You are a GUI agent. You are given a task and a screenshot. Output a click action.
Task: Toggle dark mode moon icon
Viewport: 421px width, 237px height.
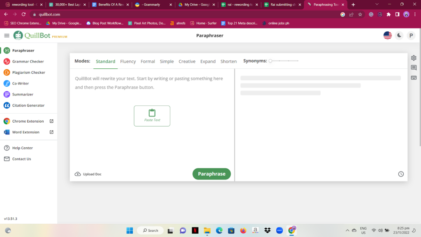coord(399,35)
